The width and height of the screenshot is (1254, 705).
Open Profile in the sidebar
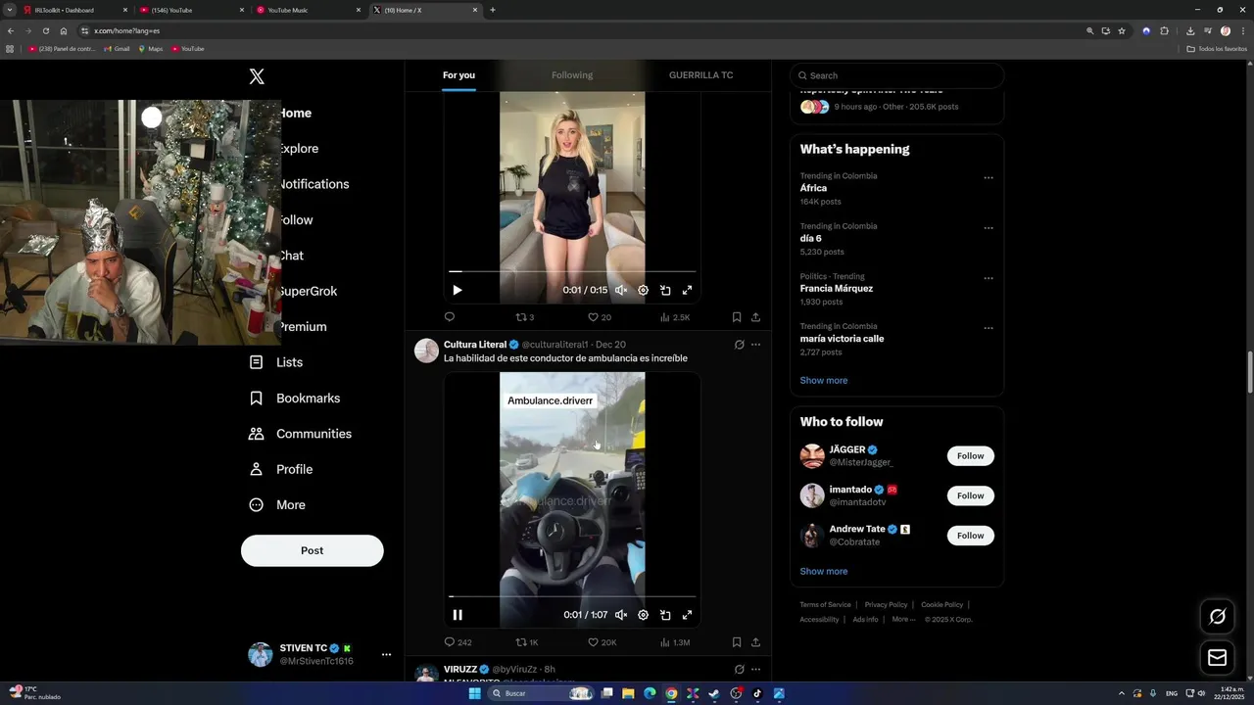click(x=281, y=469)
